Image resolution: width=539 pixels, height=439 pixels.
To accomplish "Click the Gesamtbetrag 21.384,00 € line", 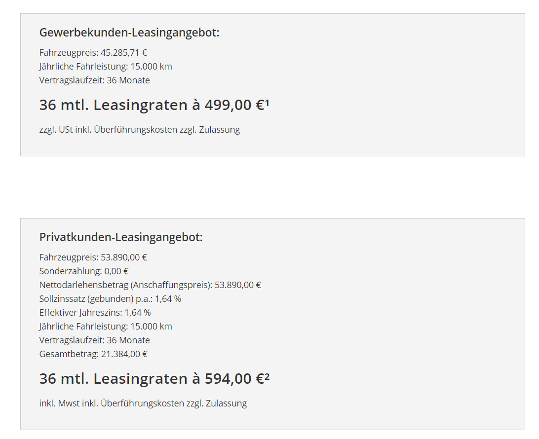I will 93,354.
